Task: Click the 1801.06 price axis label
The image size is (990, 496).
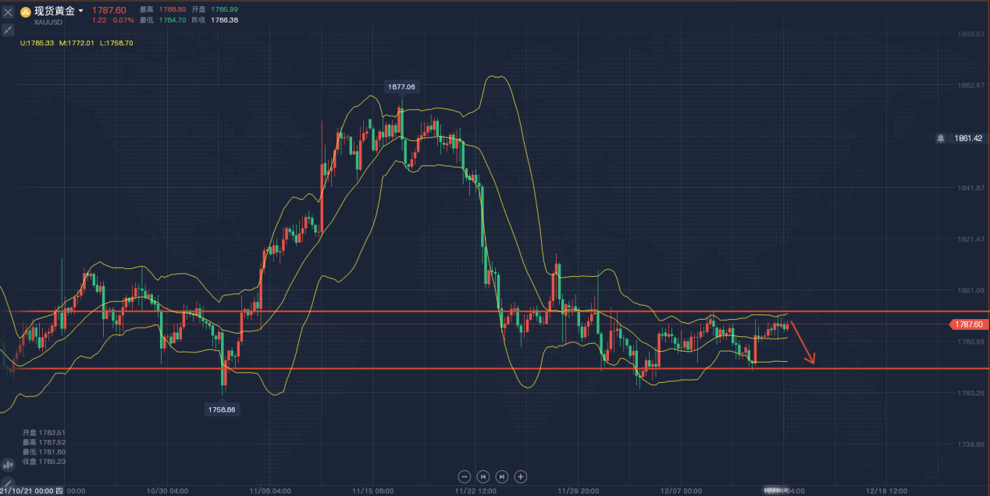Action: (x=971, y=290)
